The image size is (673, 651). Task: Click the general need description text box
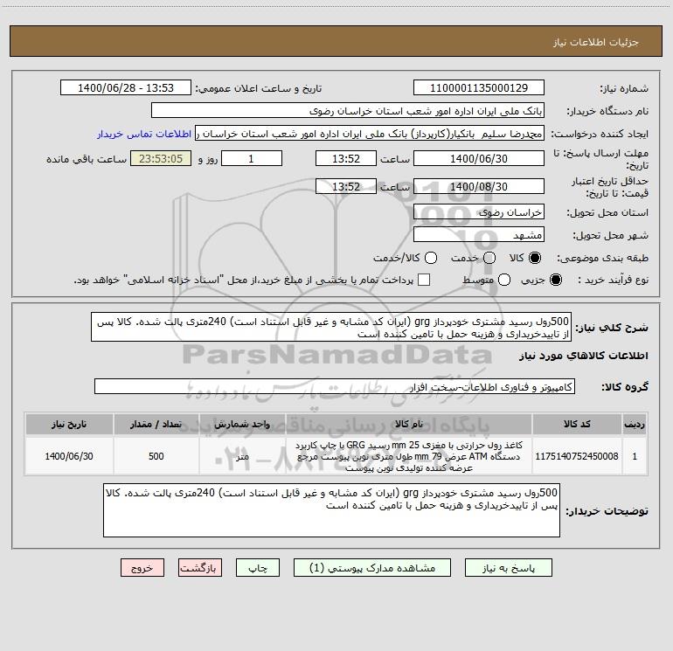point(331,327)
